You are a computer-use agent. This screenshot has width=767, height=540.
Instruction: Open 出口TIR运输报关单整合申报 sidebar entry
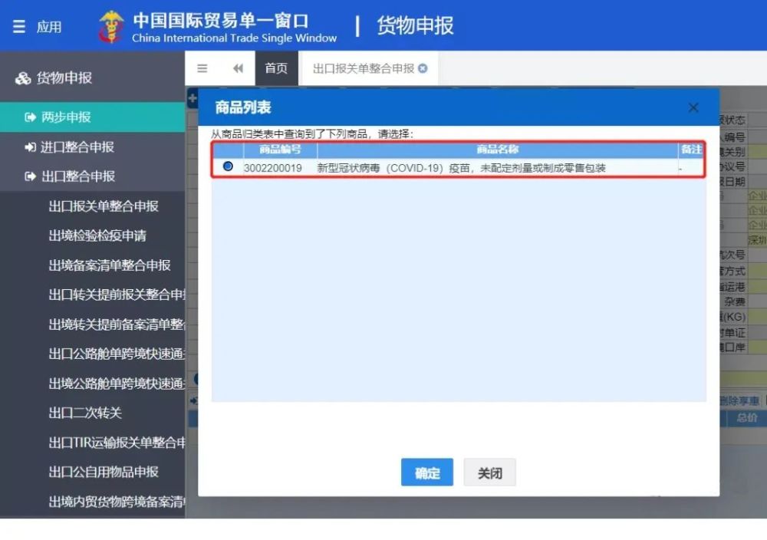117,443
